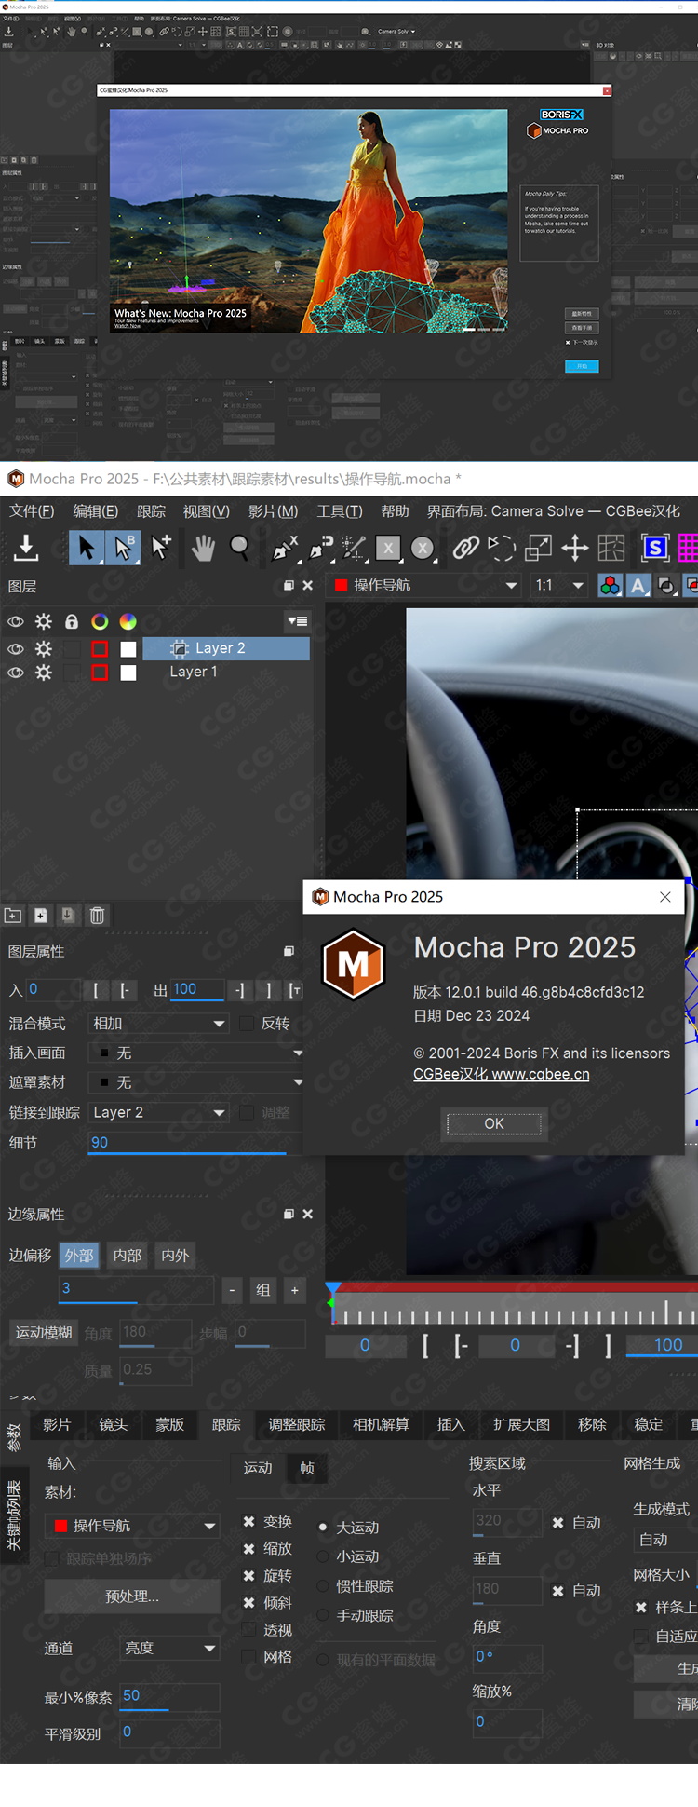Select the magic wand area brush tool
This screenshot has width=698, height=1807.
[x=354, y=548]
